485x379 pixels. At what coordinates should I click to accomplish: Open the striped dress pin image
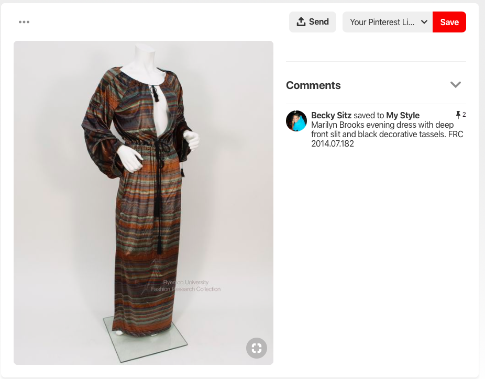[x=144, y=203]
